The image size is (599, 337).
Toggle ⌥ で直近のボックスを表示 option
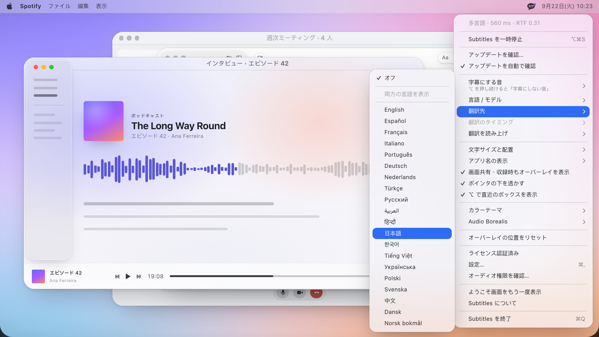[x=523, y=195]
